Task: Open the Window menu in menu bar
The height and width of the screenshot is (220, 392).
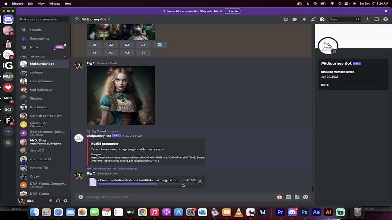Action: 55,4
